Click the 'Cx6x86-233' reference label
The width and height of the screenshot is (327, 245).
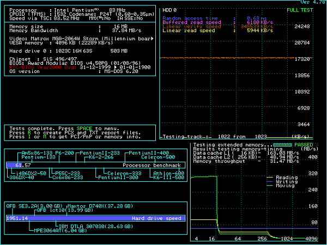(x=68, y=177)
